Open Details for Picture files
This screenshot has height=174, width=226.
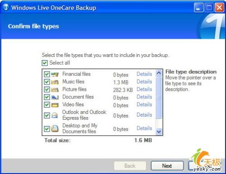(x=144, y=89)
